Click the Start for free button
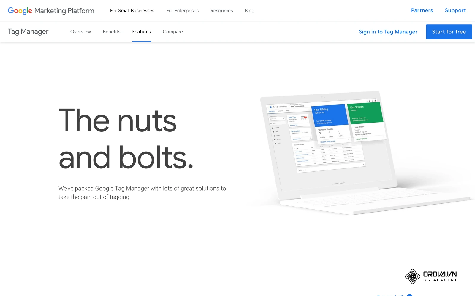This screenshot has width=475, height=296. point(449,32)
